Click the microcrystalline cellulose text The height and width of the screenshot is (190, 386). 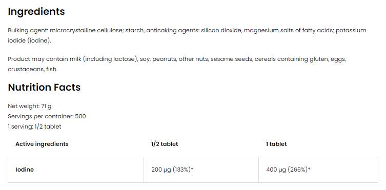click(85, 31)
